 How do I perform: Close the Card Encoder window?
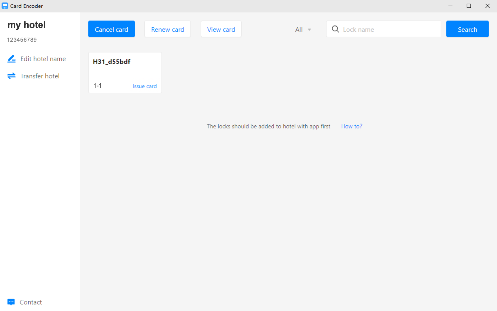point(487,6)
